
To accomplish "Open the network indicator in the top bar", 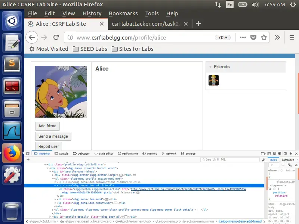I will point(218,4).
